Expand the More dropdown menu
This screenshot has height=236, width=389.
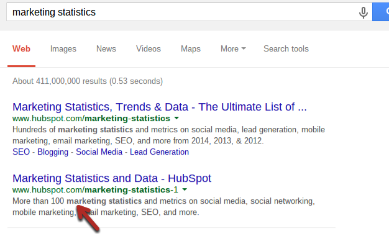(233, 49)
